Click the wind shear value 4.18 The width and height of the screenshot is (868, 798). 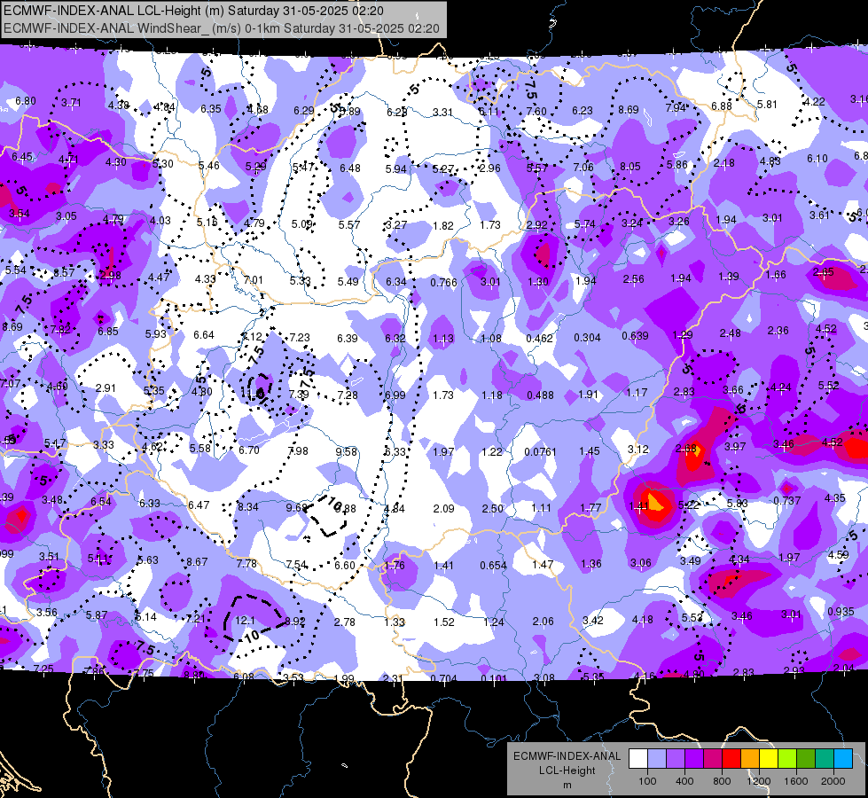tap(643, 620)
